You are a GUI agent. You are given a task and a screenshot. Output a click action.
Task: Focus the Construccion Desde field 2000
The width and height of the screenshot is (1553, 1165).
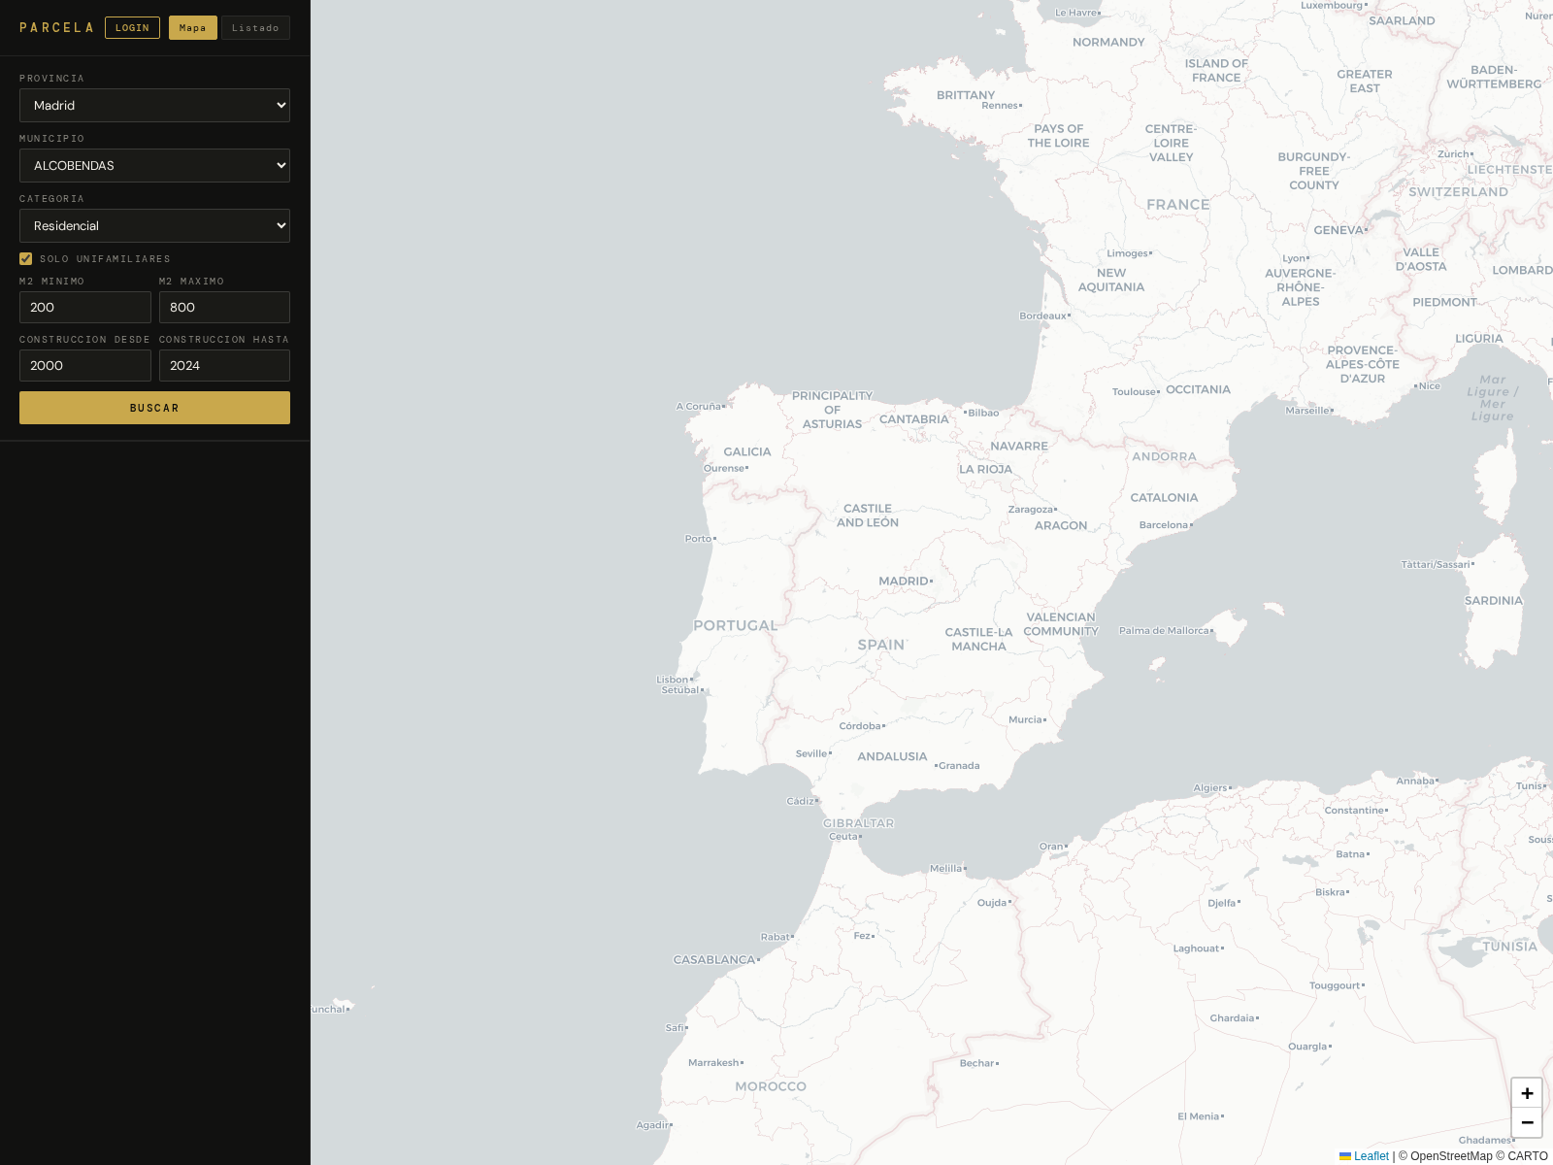[x=85, y=365]
